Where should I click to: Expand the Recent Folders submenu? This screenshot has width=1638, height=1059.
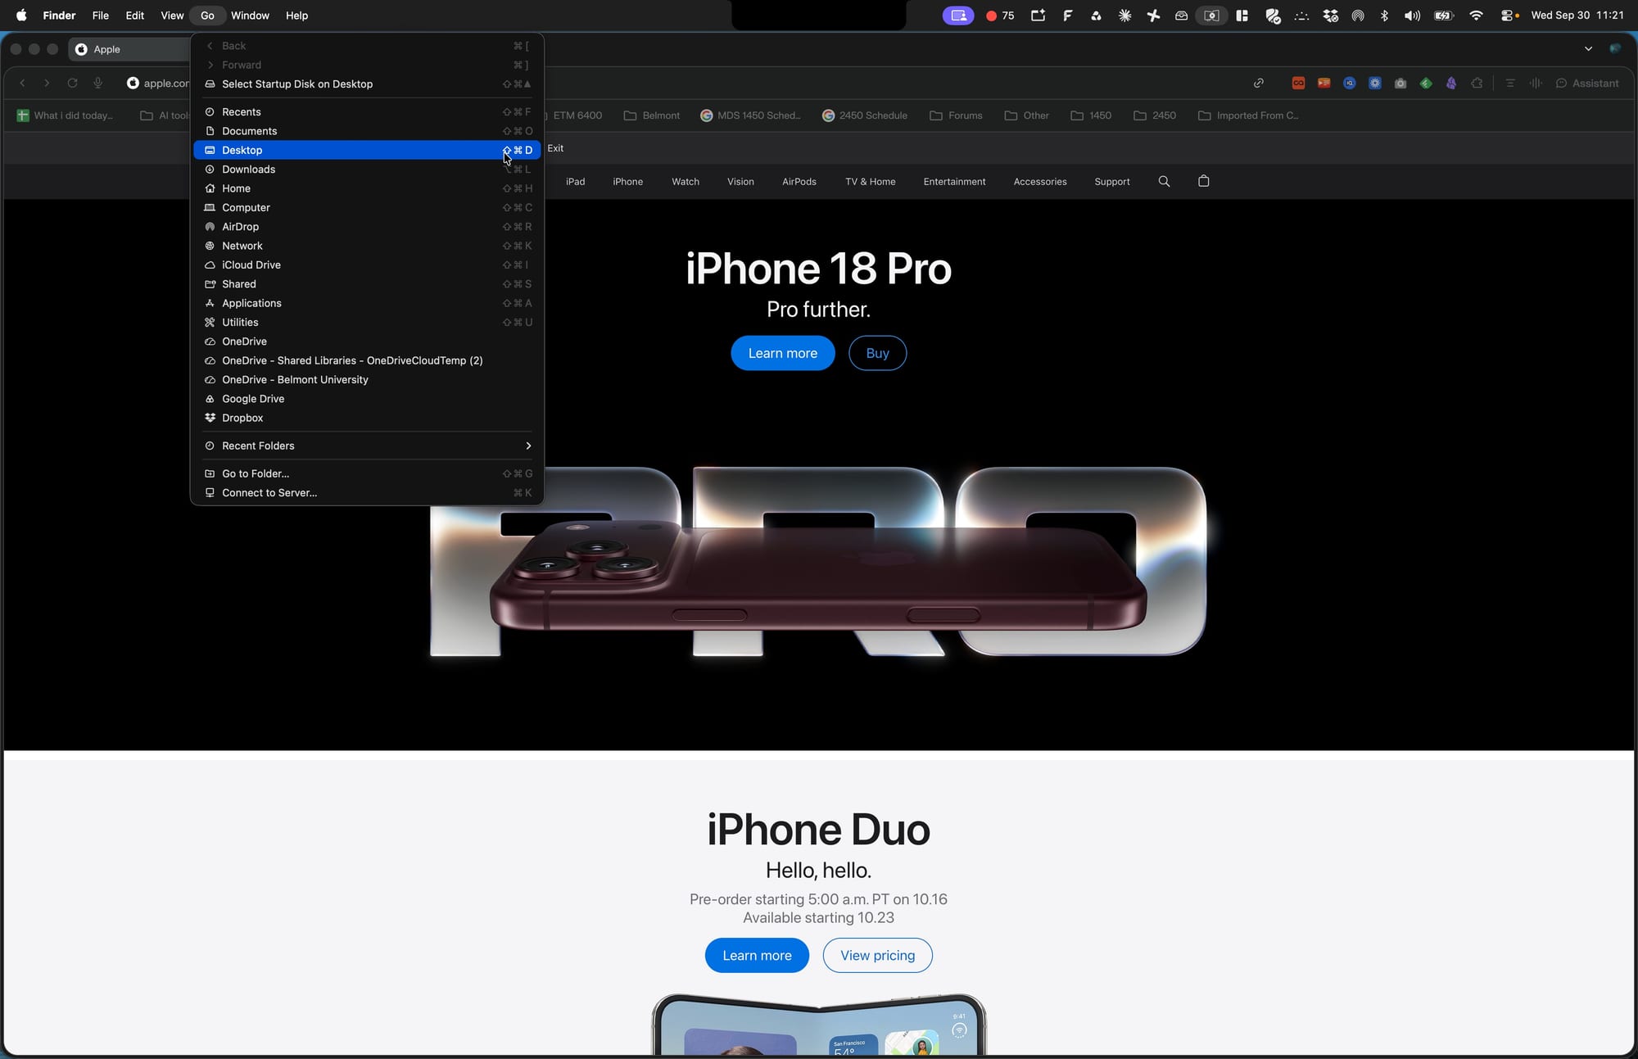pos(367,446)
